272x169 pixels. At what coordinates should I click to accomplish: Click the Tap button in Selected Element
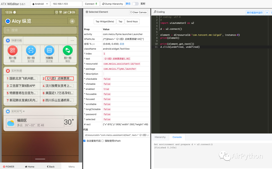point(120,21)
